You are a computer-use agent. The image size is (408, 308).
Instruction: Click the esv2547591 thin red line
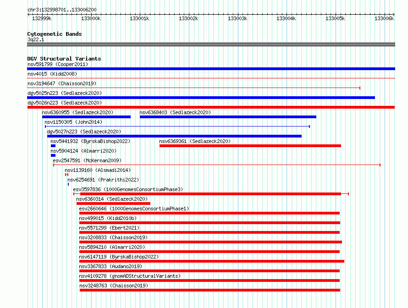[217, 165]
